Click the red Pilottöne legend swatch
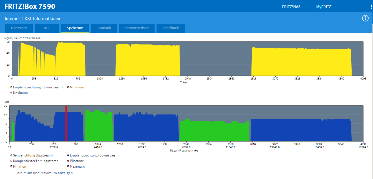The image size is (373, 179). [68, 161]
